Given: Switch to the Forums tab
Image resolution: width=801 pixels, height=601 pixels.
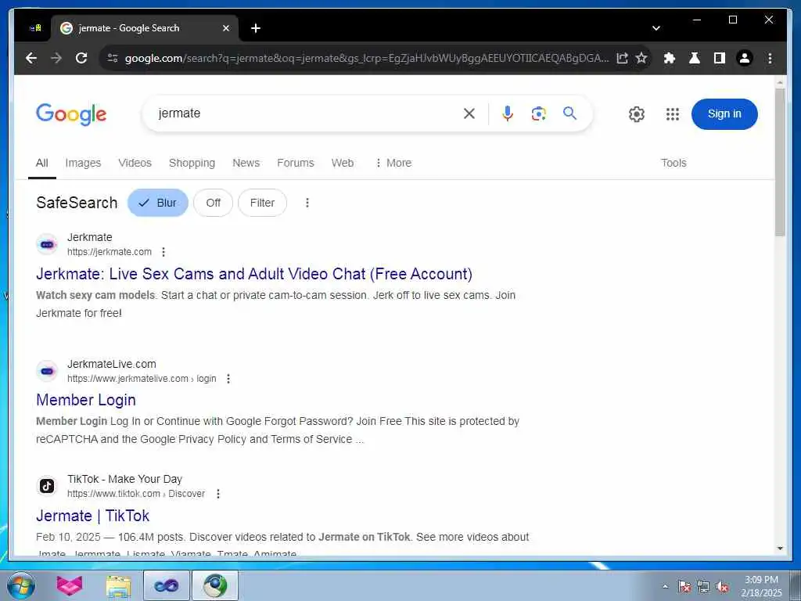Looking at the screenshot, I should coord(295,163).
